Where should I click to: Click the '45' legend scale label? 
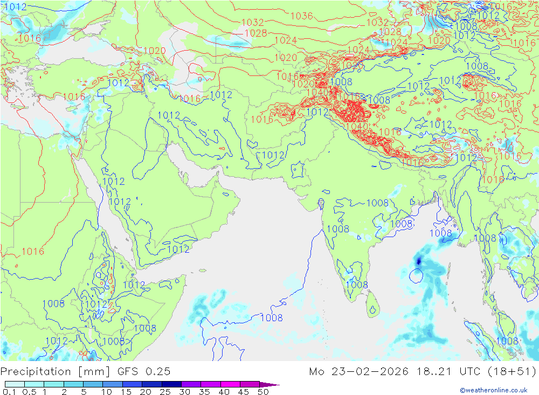point(244,392)
